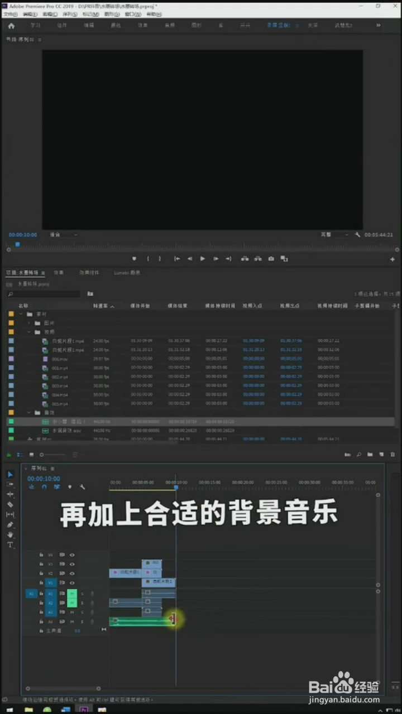Open the Button Editor plus icon
Image resolution: width=402 pixels, height=714 pixels.
(393, 259)
